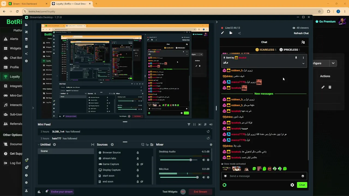
Task: Reload the browser page
Action: click(x=17, y=11)
